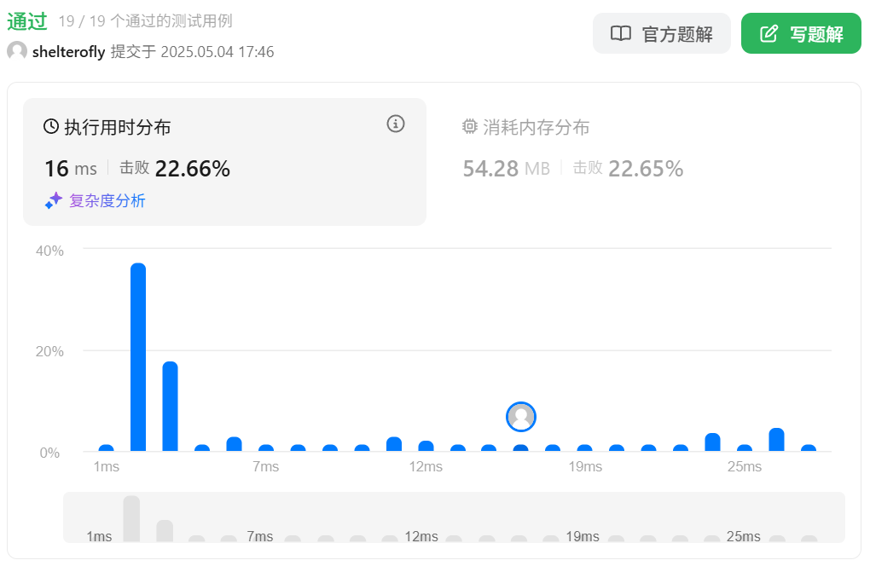Click the 12ms axis label in the chart

(426, 467)
